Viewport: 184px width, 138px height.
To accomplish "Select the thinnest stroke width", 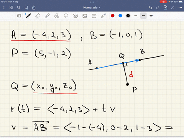I will pyautogui.click(x=136, y=16).
